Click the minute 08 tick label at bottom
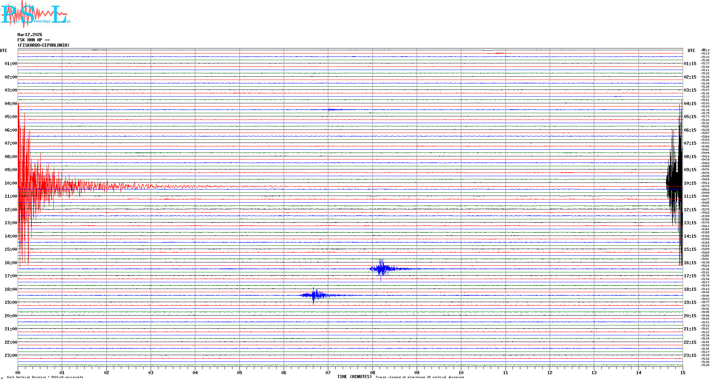Image resolution: width=711 pixels, height=382 pixels. point(372,372)
